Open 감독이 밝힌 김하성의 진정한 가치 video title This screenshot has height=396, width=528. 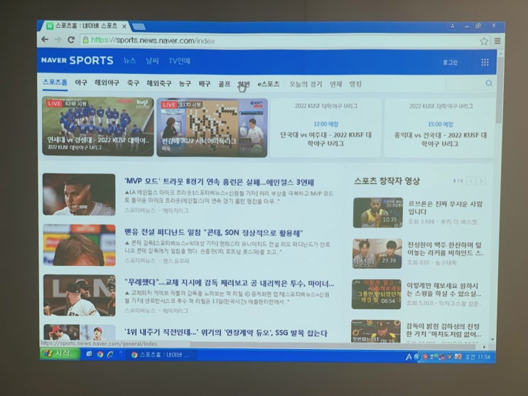[x=443, y=331]
